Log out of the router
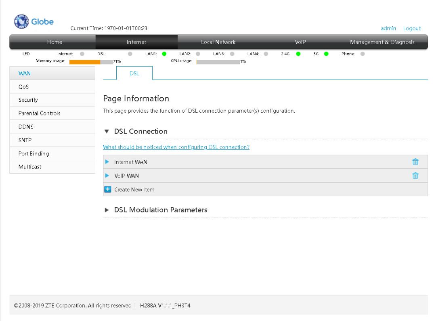436x321 pixels. 411,28
